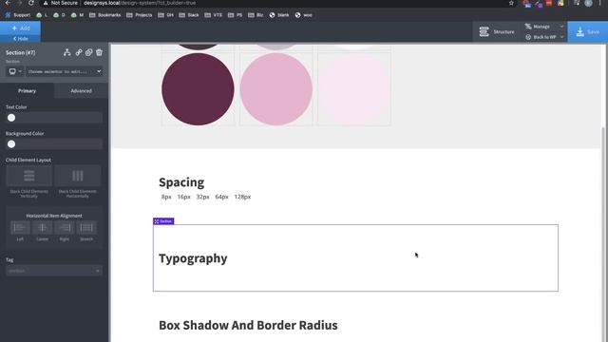Viewport: 608px width, 342px height.
Task: Click the browser profile avatar
Action: point(589,3)
